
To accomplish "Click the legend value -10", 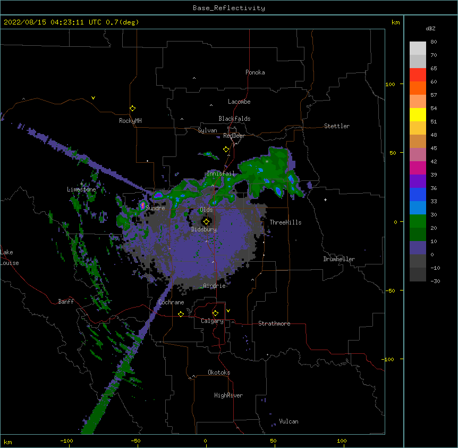I will pyautogui.click(x=435, y=268).
